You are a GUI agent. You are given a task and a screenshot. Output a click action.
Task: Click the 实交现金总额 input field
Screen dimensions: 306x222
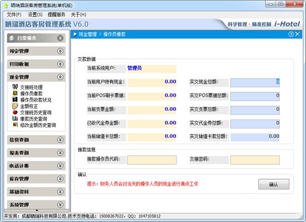pos(255,82)
